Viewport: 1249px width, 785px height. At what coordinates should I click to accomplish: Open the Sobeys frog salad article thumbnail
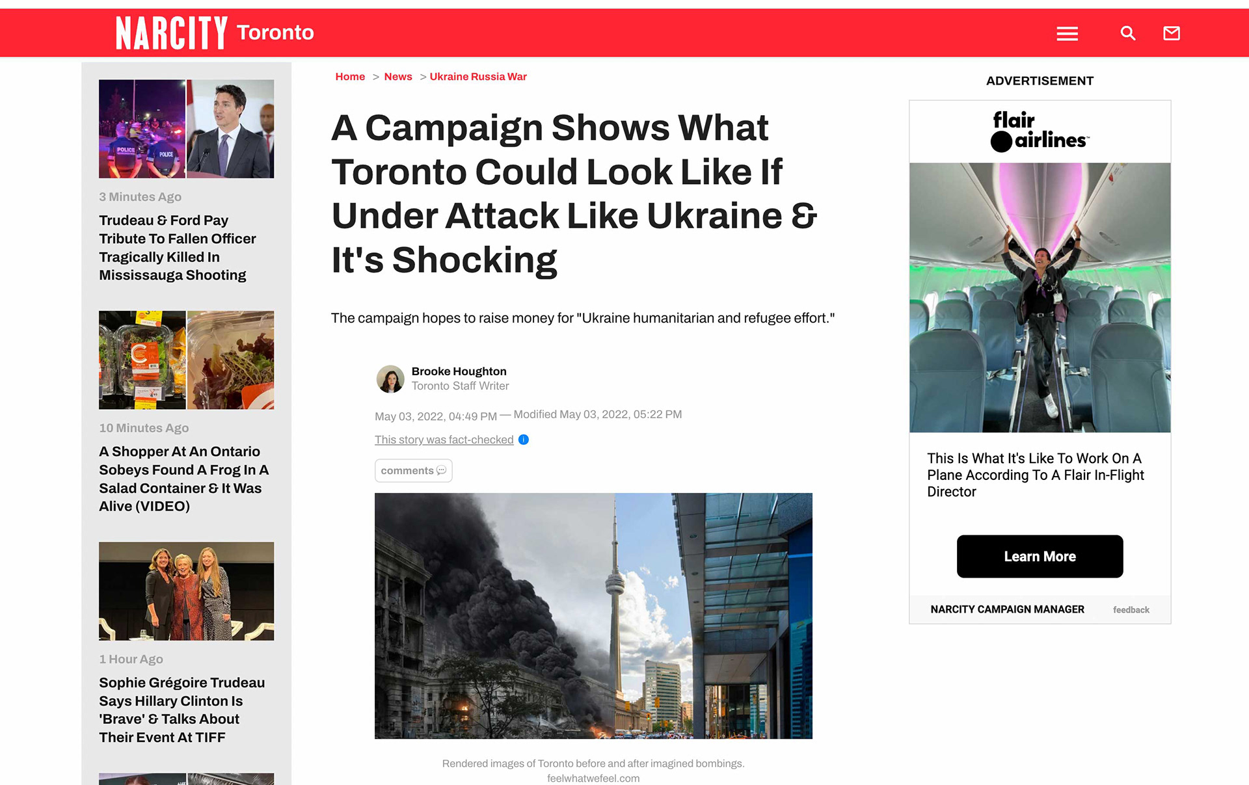click(x=187, y=360)
